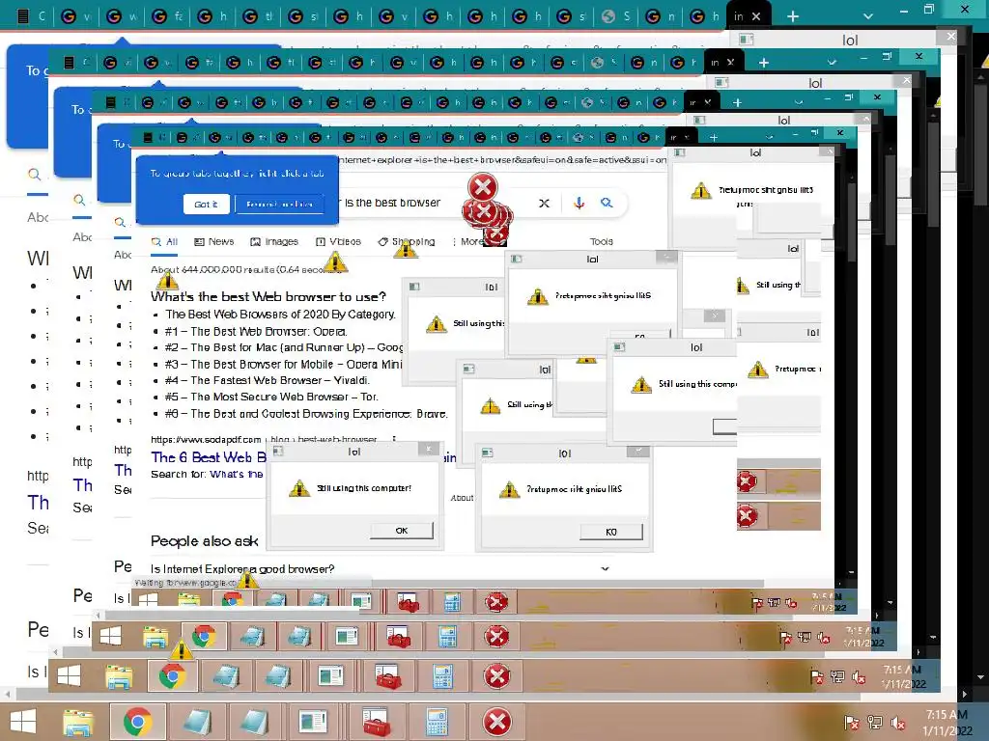Click '#1 – The Best Web Browser: Opera.' text
989x741 pixels.
click(256, 332)
